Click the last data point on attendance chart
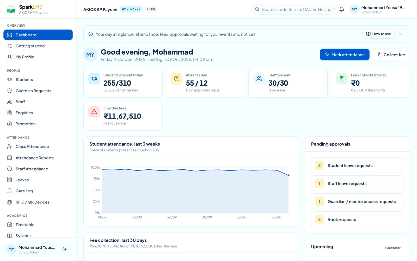Image resolution: width=417 pixels, height=261 pixels. [x=289, y=175]
